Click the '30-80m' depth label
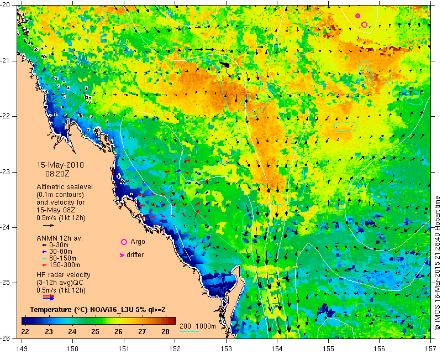 pyautogui.click(x=61, y=252)
